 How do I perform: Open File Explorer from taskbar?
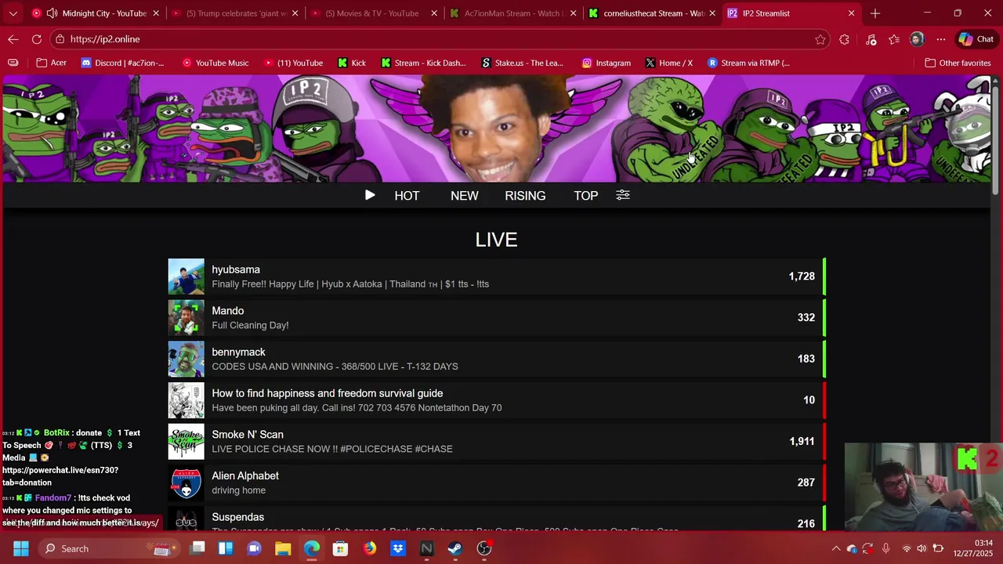pyautogui.click(x=283, y=548)
